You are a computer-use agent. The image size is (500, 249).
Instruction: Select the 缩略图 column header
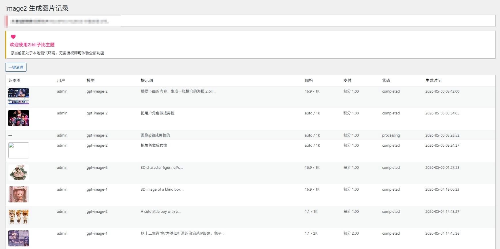pyautogui.click(x=14, y=81)
